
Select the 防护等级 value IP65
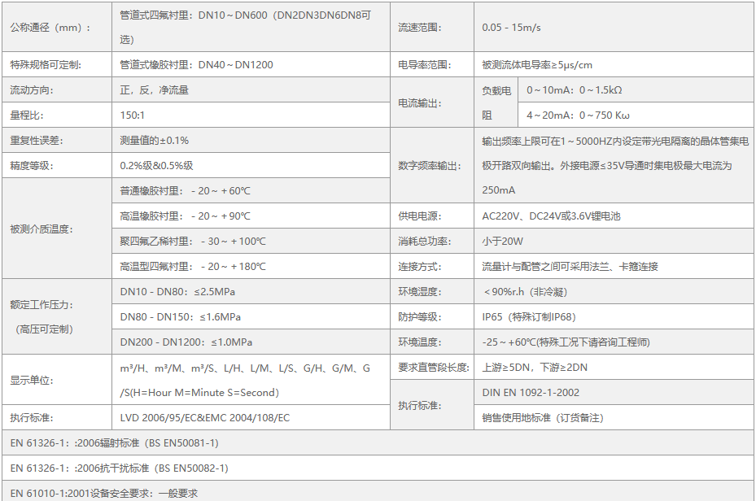tap(529, 317)
